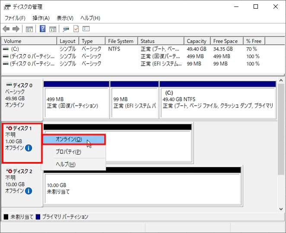Click the red offline icon of ディスク 2
Image resolution: width=286 pixels, height=233 pixels.
pos(10,171)
